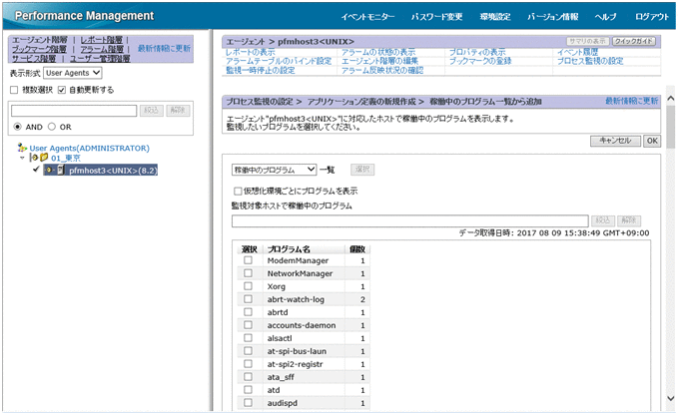This screenshot has height=416, width=679.
Task: Open イベントモニター from the top menu
Action: (x=367, y=17)
